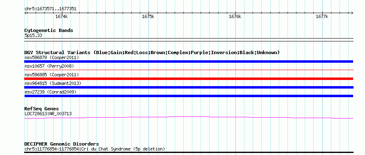
Task: Click the 1676k ruler tick label
Action: pos(235,16)
